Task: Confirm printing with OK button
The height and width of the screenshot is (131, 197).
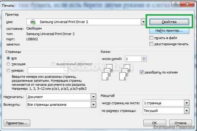Action: 154,123
